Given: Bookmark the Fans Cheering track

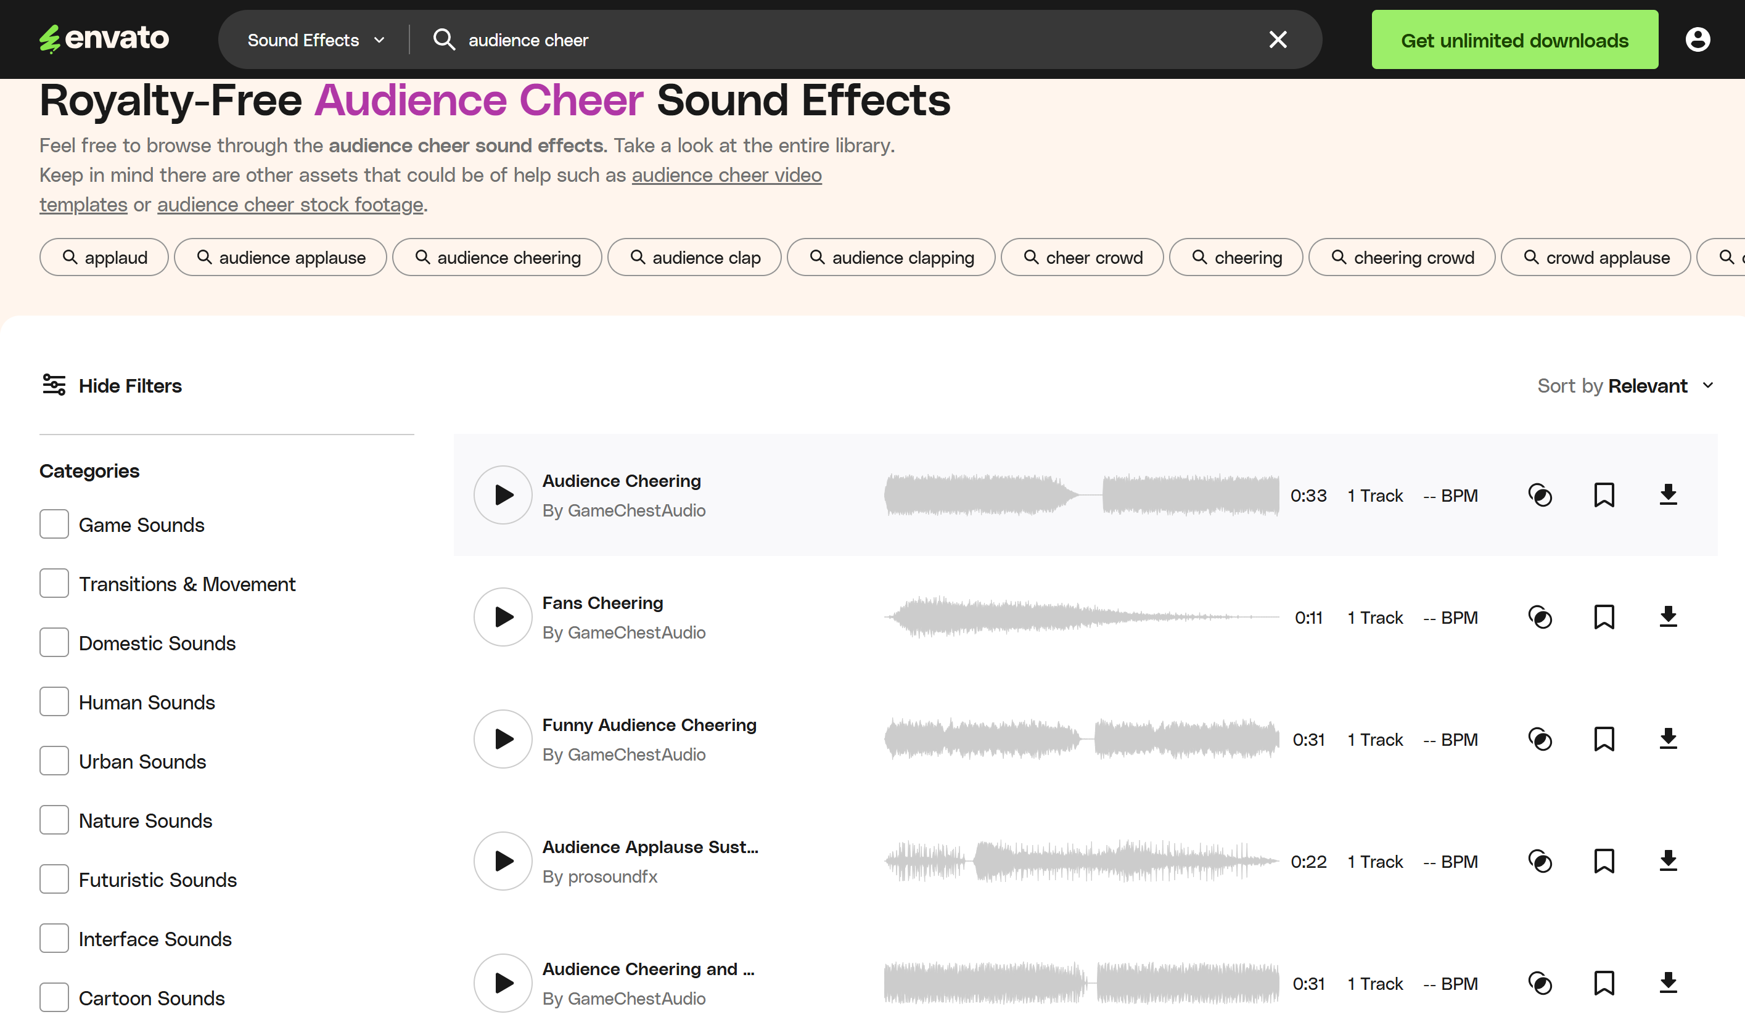Looking at the screenshot, I should pyautogui.click(x=1604, y=617).
